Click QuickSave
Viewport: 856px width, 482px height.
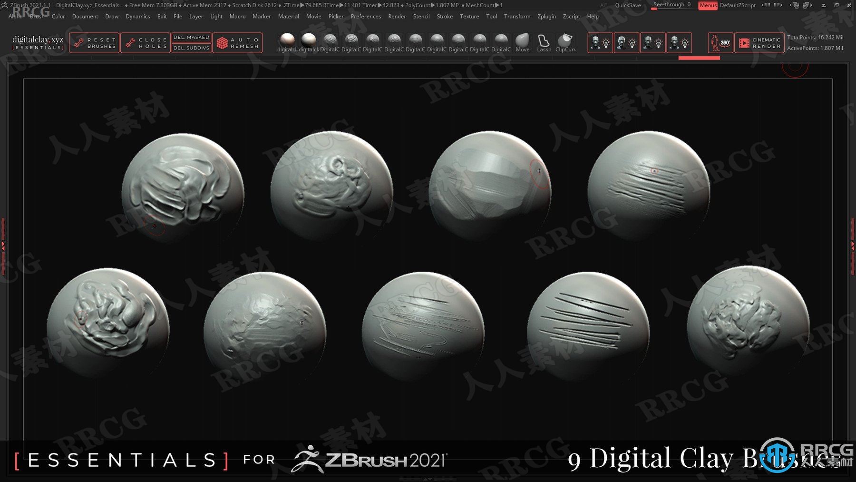pyautogui.click(x=628, y=5)
